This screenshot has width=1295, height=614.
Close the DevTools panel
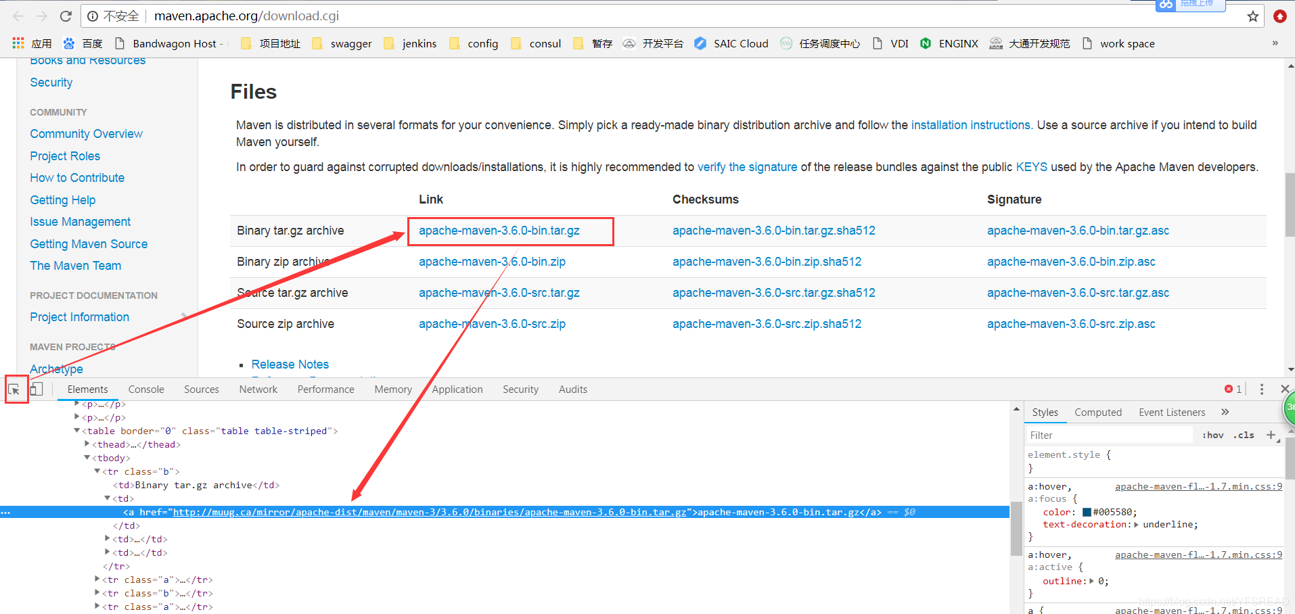pyautogui.click(x=1285, y=389)
